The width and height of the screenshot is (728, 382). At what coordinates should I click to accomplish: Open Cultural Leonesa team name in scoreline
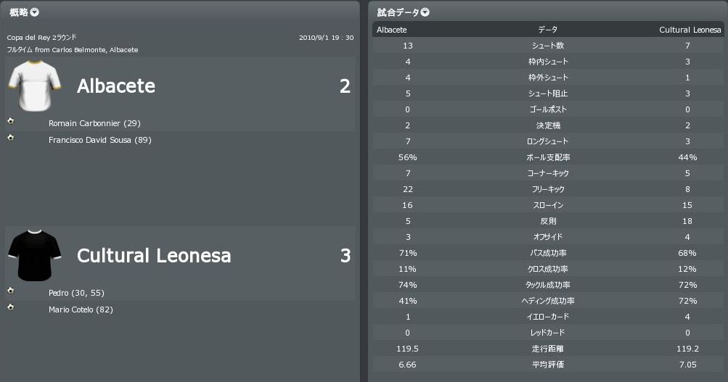pos(154,256)
